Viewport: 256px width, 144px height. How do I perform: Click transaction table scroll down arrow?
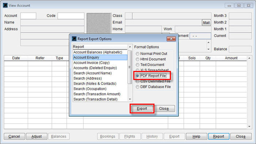249,126
